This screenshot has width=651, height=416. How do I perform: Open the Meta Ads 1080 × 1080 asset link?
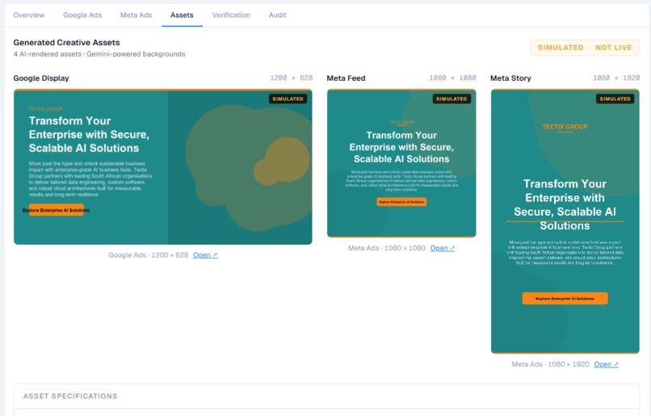pyautogui.click(x=442, y=248)
